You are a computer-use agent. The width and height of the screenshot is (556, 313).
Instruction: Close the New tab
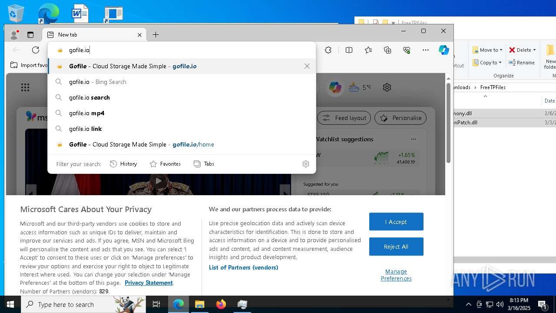(x=139, y=35)
